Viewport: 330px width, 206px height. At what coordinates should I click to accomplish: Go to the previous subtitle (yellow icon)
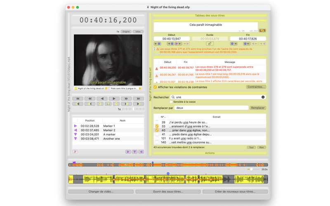90,104
